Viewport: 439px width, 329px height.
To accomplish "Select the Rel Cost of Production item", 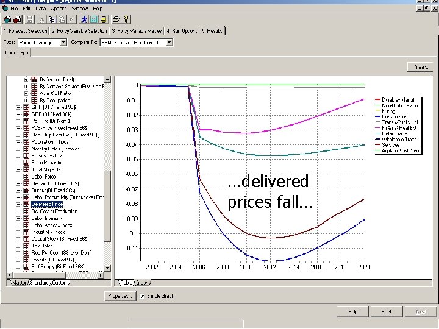I will point(55,211).
